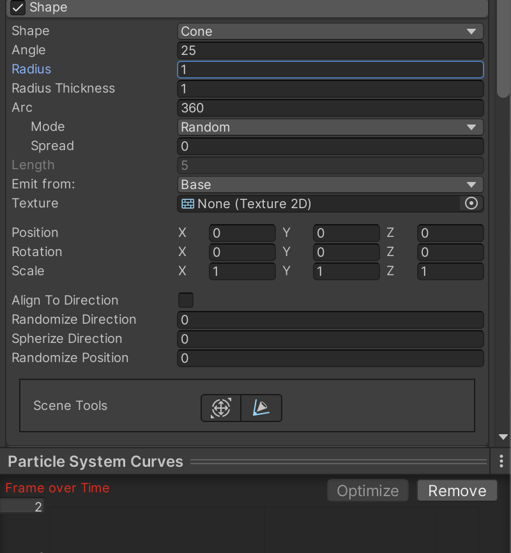Open Particle System Curves kebab menu
This screenshot has height=553, width=511.
pos(501,461)
